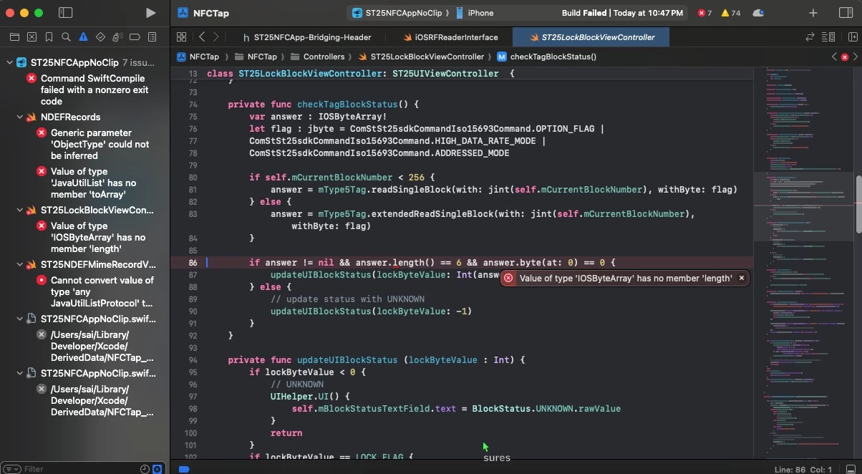Open the related items grid icon
The width and height of the screenshot is (862, 474).
point(181,37)
